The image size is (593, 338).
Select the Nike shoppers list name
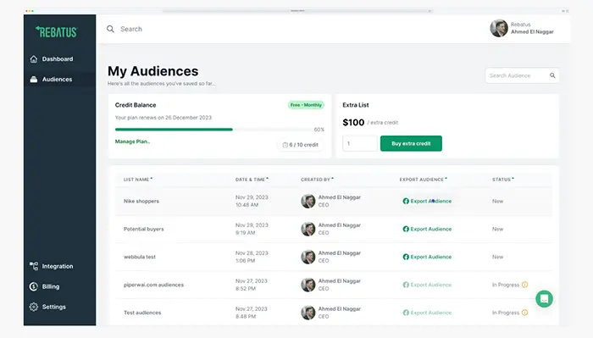point(141,201)
